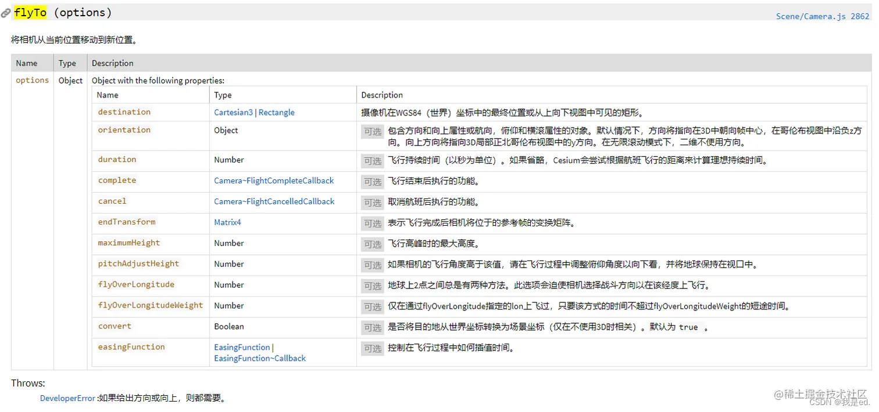Click the 可选 badge in the endTransform row
The image size is (879, 412).
(373, 223)
